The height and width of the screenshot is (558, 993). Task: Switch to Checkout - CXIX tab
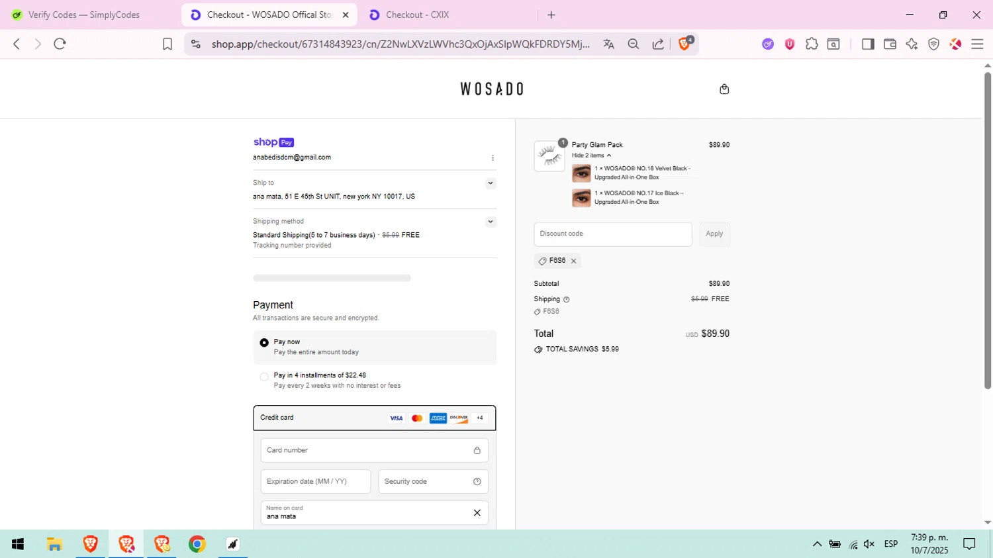click(x=447, y=15)
